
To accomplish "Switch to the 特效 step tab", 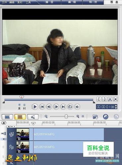I will coord(93,2).
